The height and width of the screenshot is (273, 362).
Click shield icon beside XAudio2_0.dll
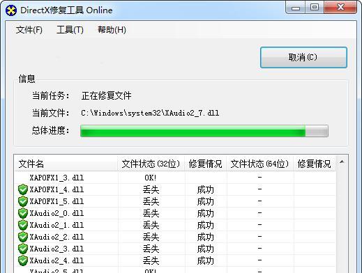(x=23, y=213)
